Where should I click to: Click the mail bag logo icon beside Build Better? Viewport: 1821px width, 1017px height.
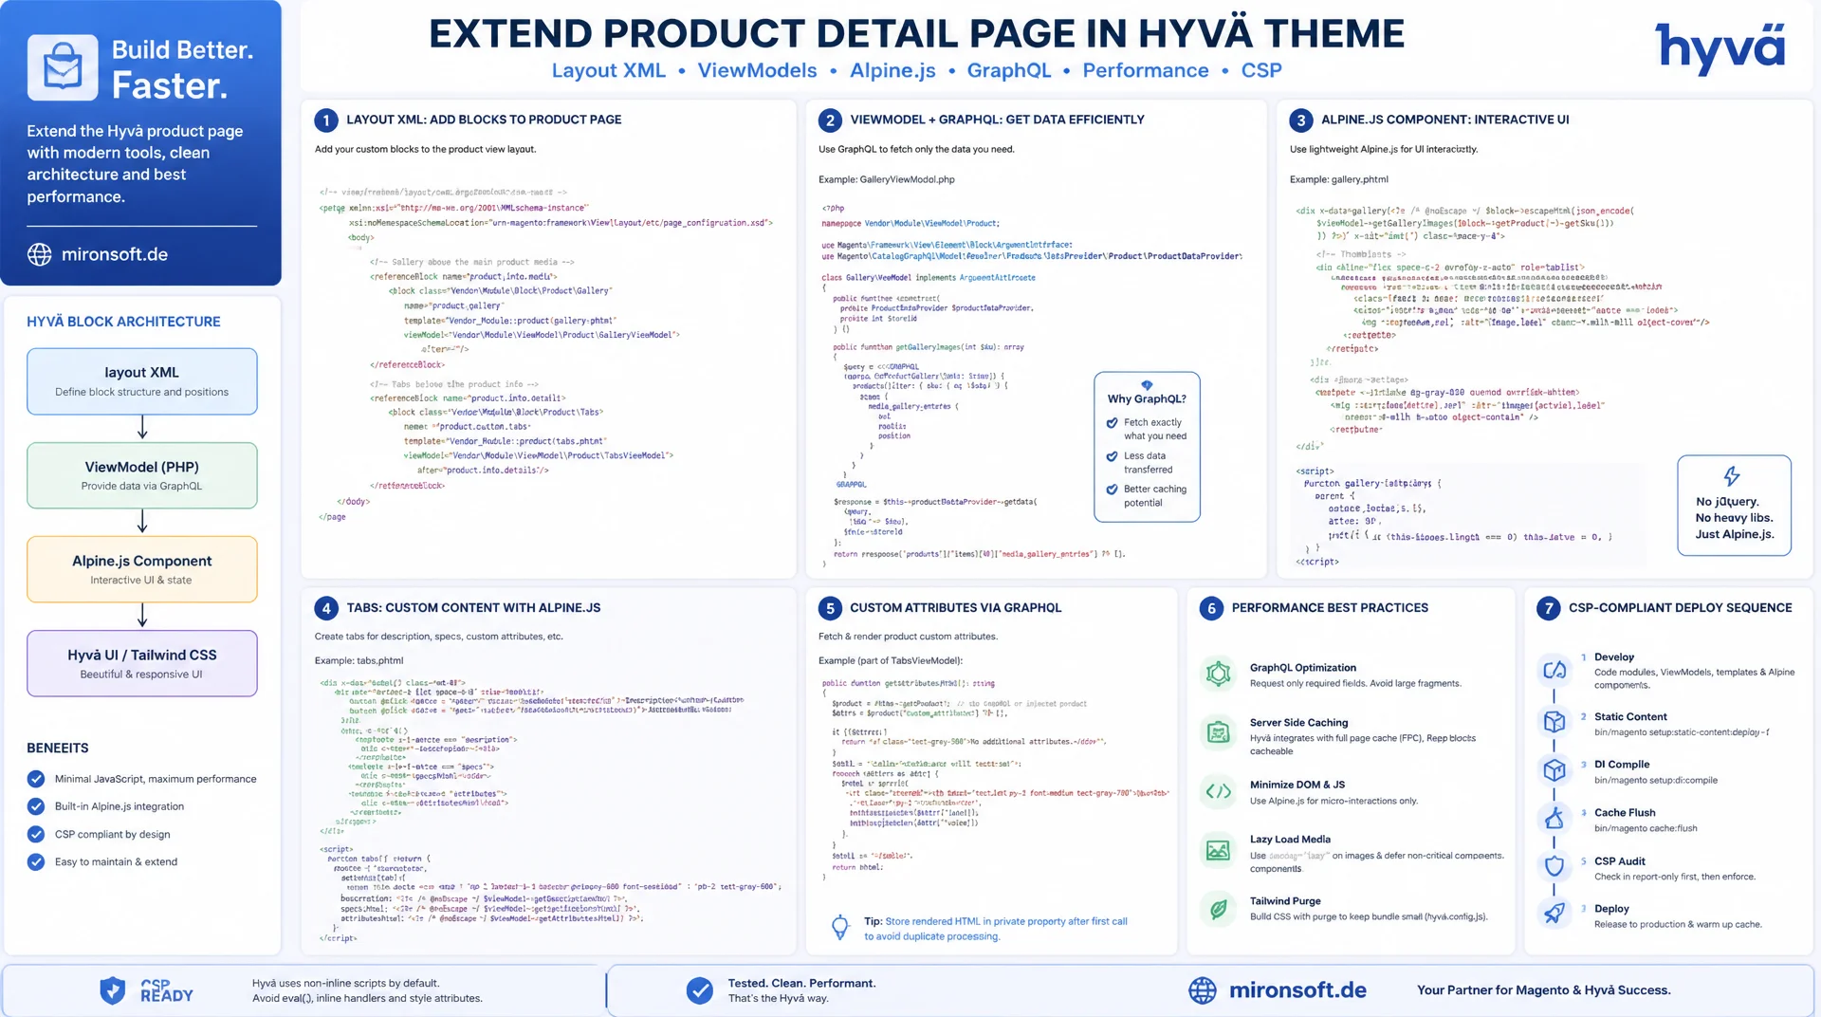pos(63,67)
